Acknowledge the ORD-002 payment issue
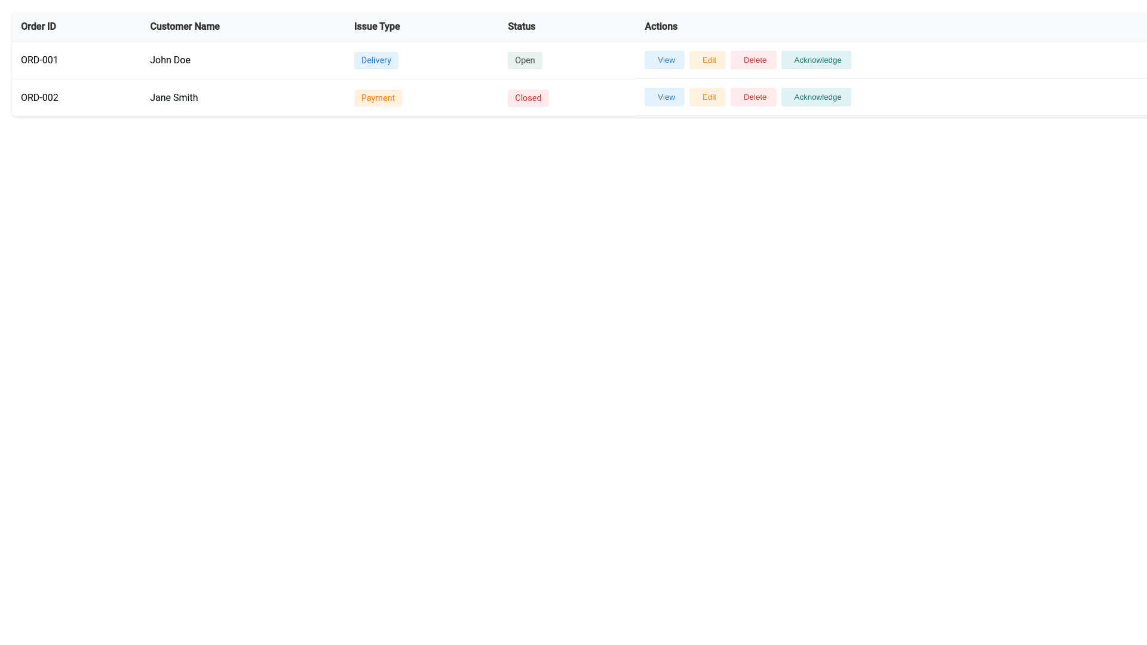 coord(816,97)
